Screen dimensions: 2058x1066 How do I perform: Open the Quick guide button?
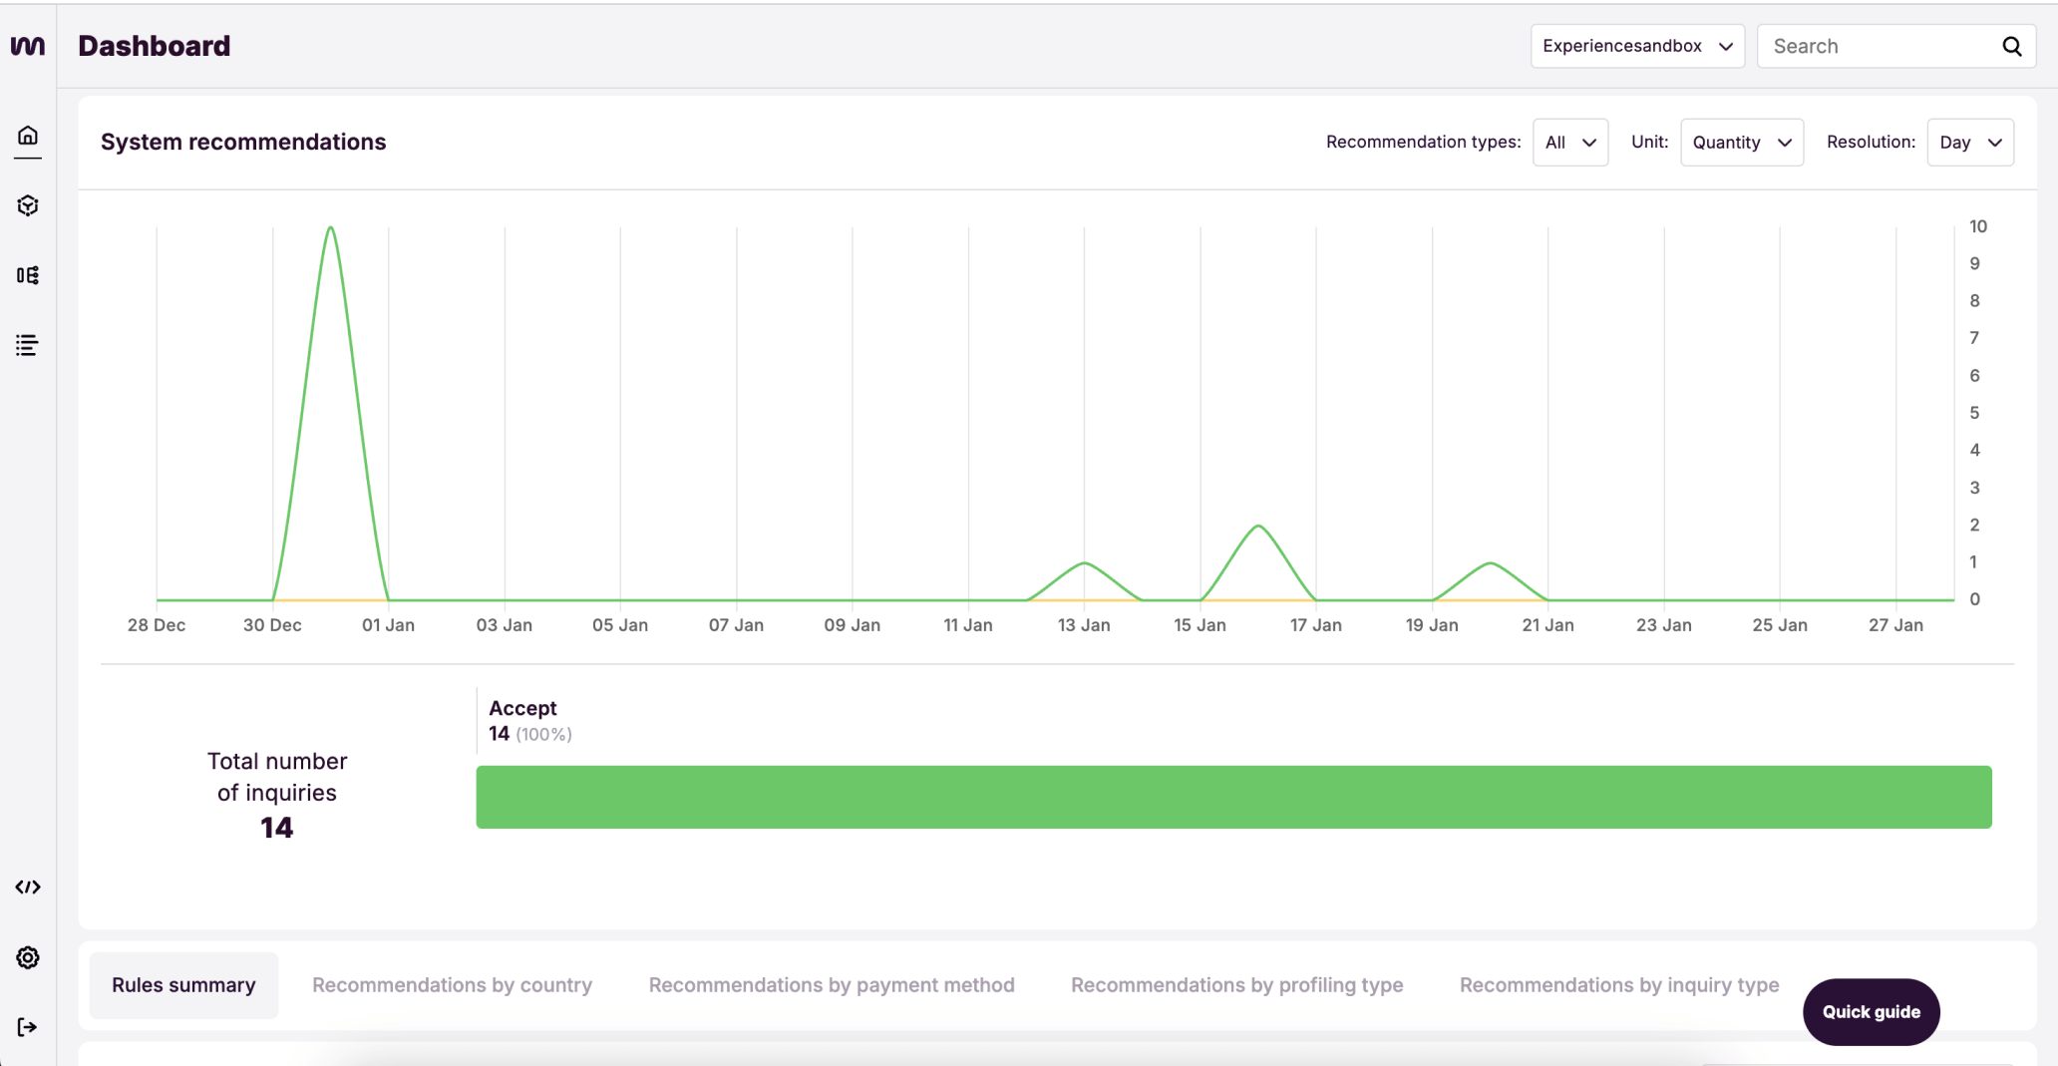(x=1871, y=1012)
